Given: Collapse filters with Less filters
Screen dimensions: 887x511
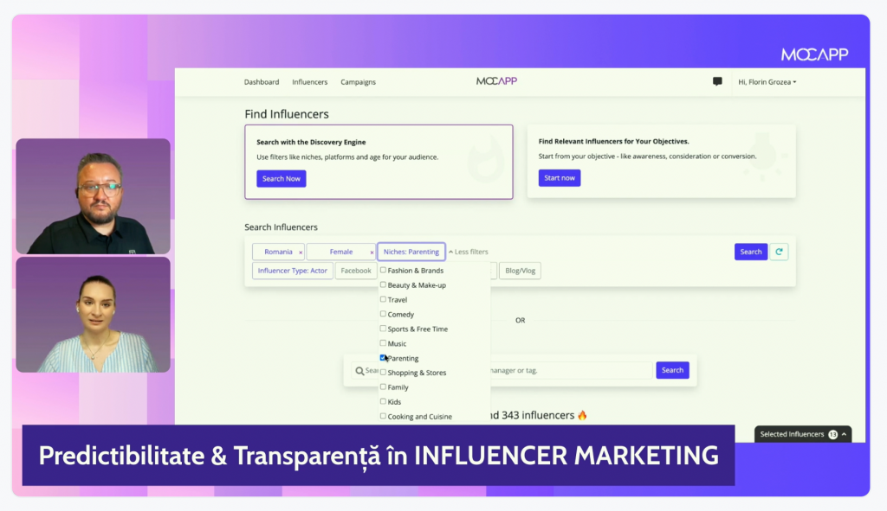Looking at the screenshot, I should pyautogui.click(x=469, y=252).
